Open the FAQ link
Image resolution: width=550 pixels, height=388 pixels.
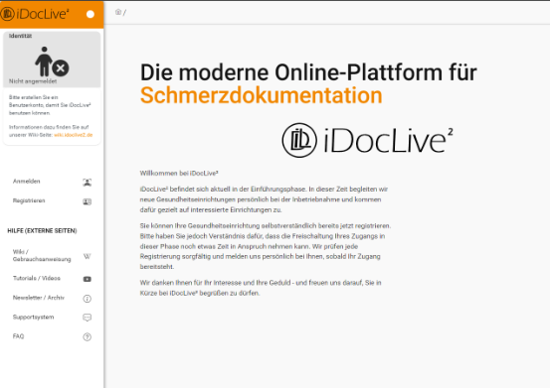click(x=18, y=336)
